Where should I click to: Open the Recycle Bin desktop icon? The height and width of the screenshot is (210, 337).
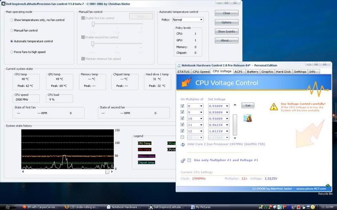click(x=325, y=194)
